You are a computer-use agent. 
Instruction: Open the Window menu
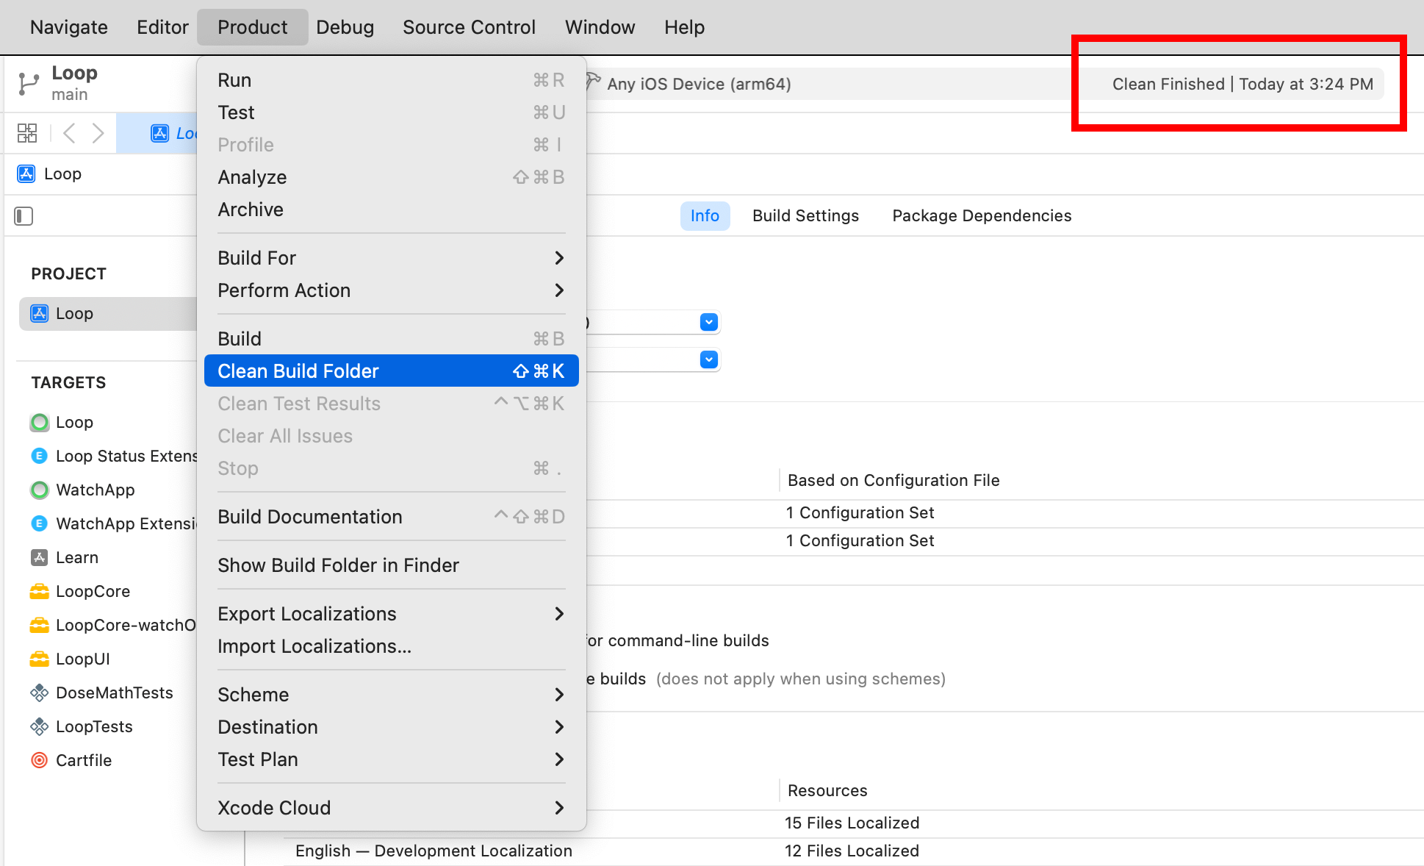pyautogui.click(x=600, y=27)
